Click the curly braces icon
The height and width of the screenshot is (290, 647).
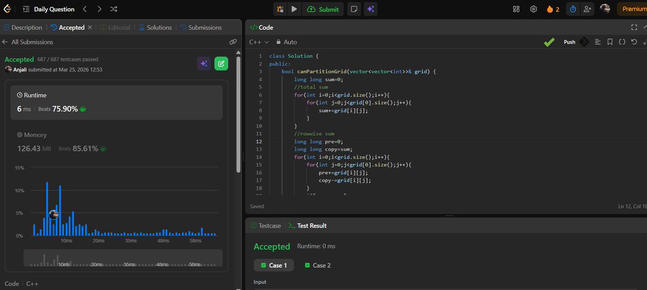tap(622, 42)
